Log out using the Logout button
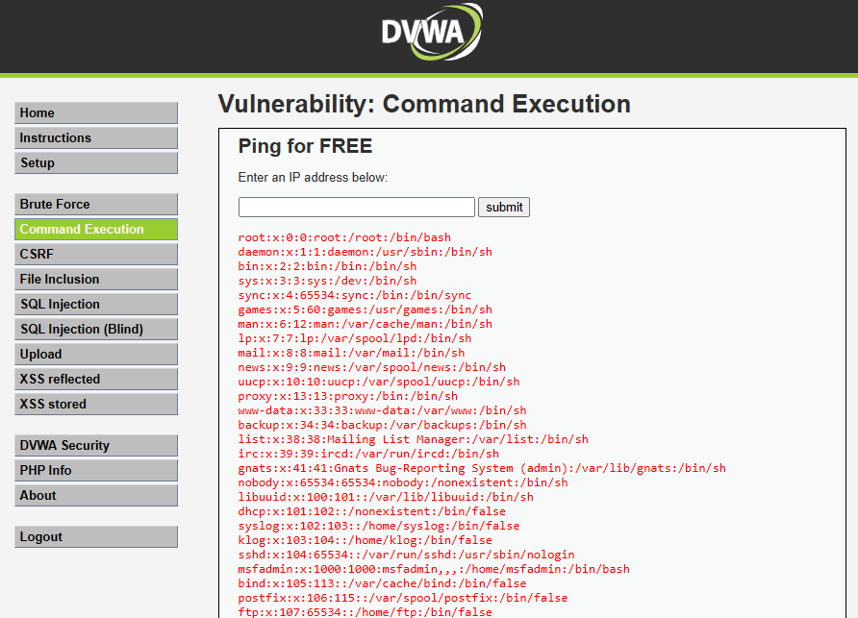Screen dimensions: 858x618 tap(96, 537)
